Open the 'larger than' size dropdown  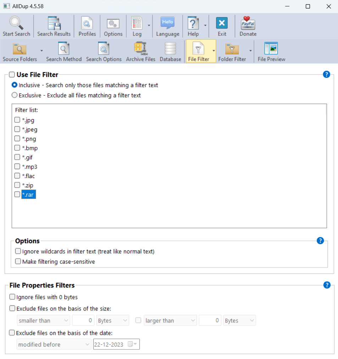tap(170, 320)
